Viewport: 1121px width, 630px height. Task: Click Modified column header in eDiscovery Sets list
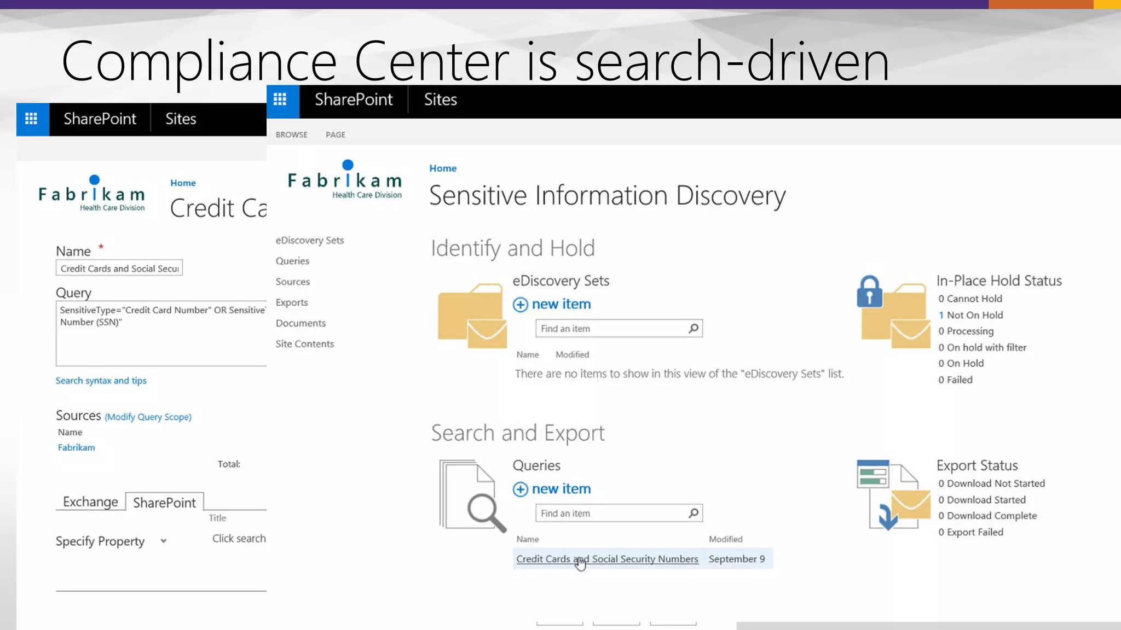[572, 354]
